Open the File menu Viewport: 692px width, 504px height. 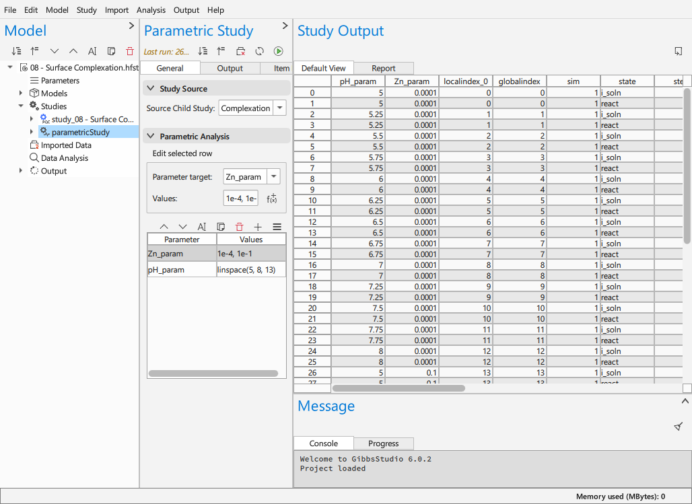pos(9,9)
